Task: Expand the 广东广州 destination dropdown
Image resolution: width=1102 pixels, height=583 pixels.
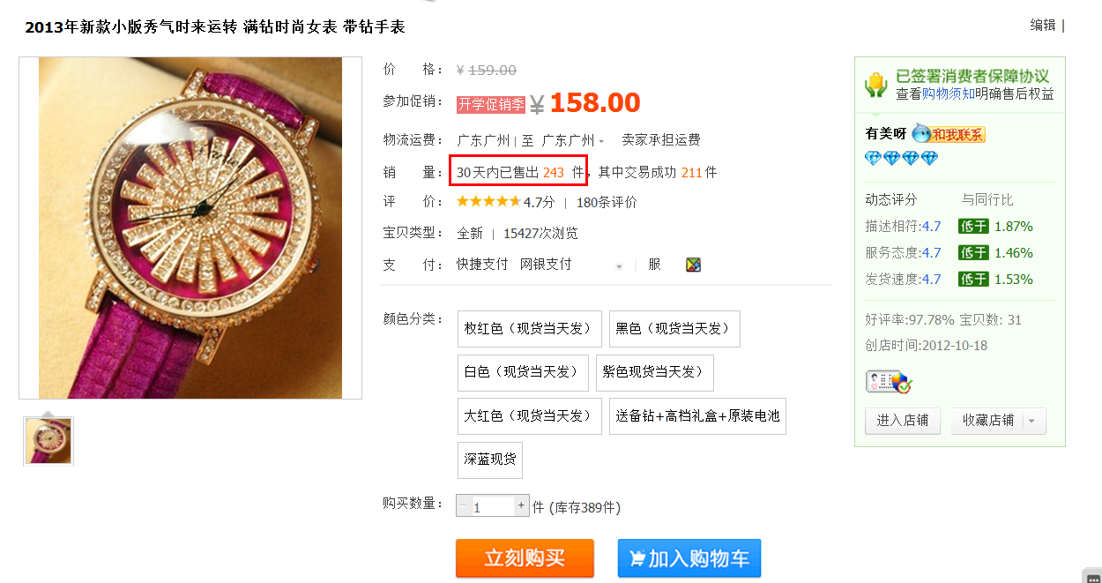Action: point(601,141)
